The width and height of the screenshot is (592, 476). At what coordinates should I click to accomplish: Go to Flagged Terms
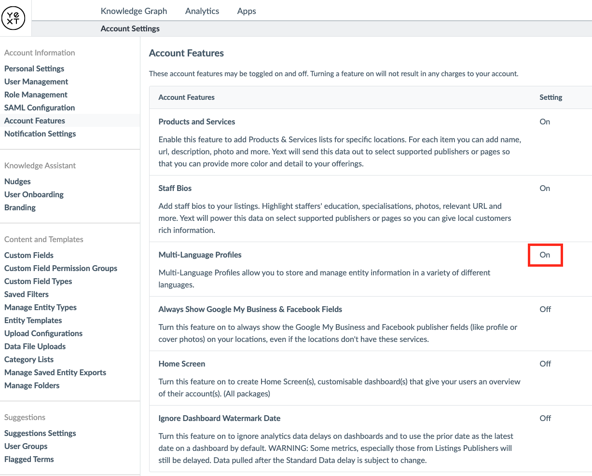point(29,459)
